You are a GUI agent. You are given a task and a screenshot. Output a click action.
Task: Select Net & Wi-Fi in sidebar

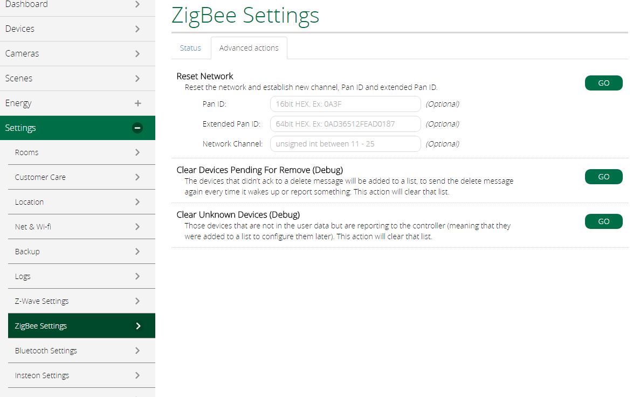pyautogui.click(x=81, y=227)
